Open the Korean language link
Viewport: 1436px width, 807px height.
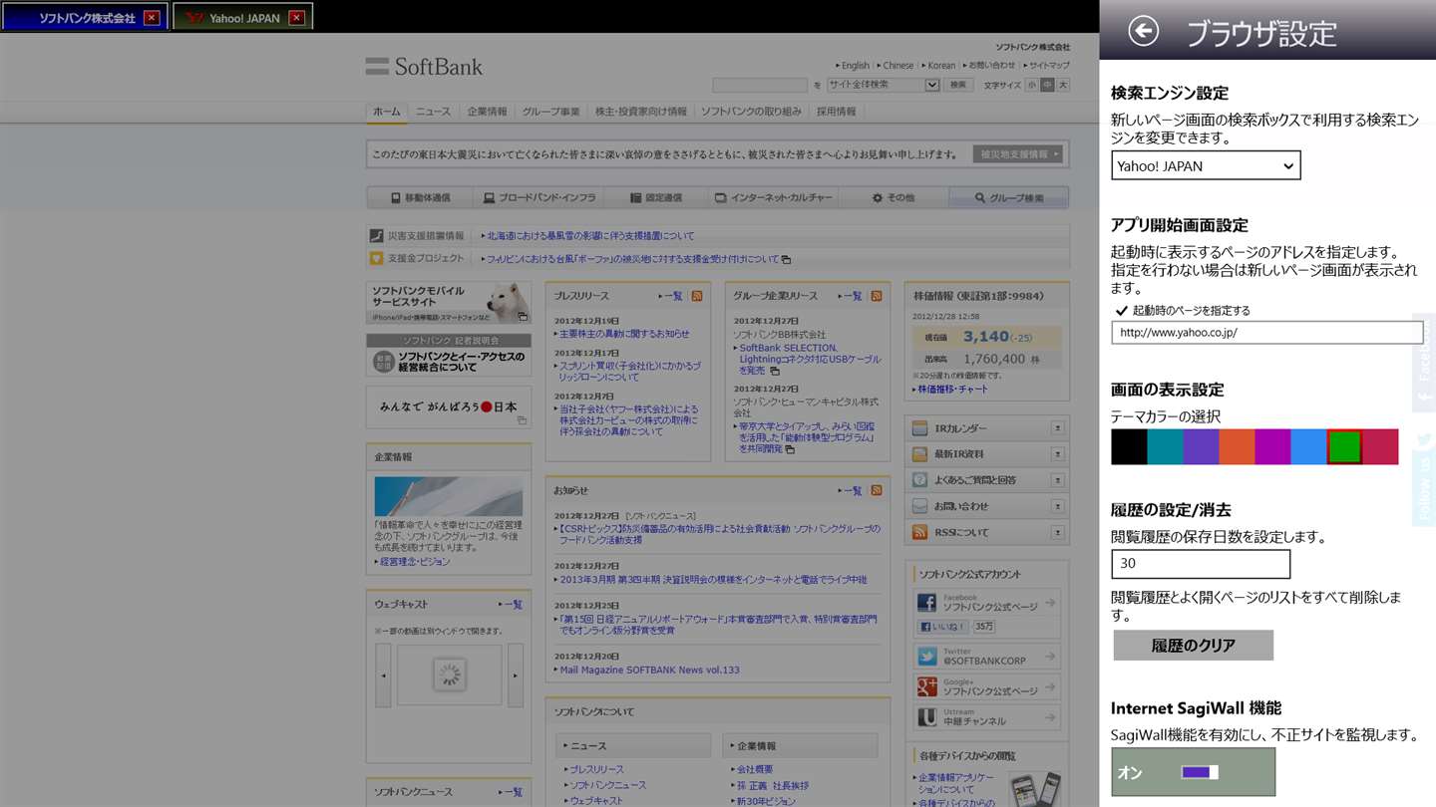tap(941, 65)
